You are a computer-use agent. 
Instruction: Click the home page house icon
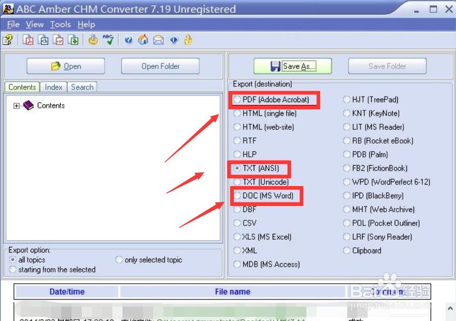pos(143,39)
